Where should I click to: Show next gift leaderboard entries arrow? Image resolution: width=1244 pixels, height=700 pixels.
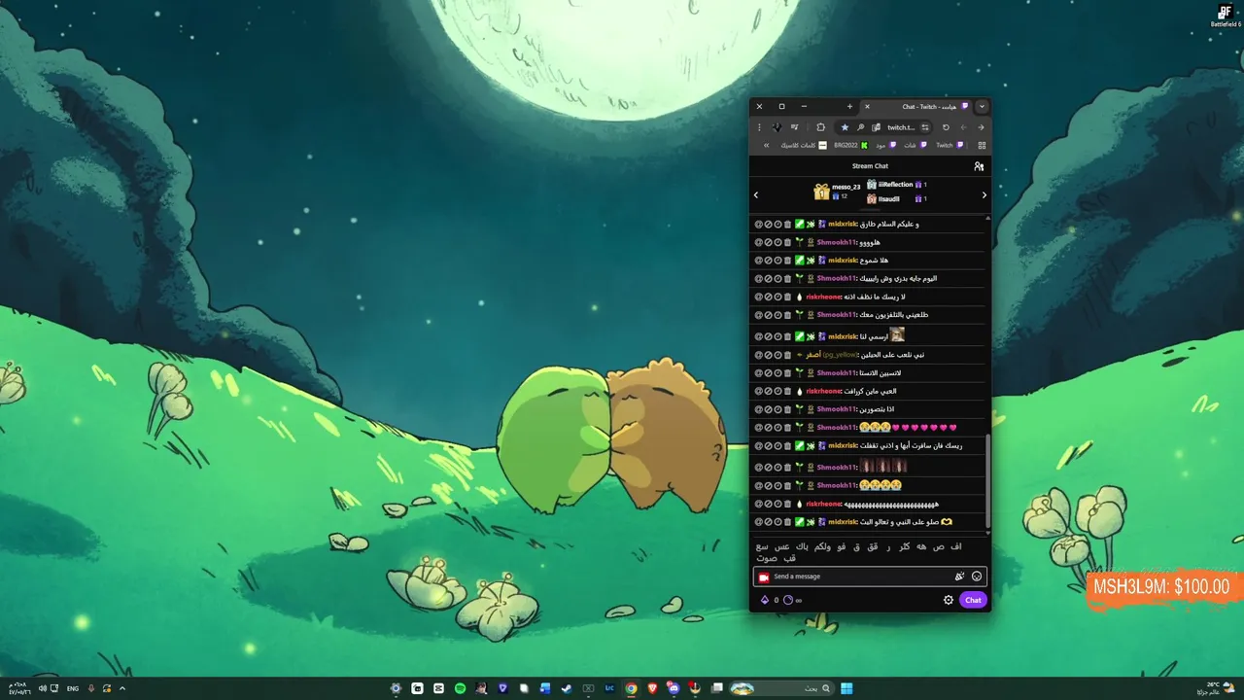984,195
